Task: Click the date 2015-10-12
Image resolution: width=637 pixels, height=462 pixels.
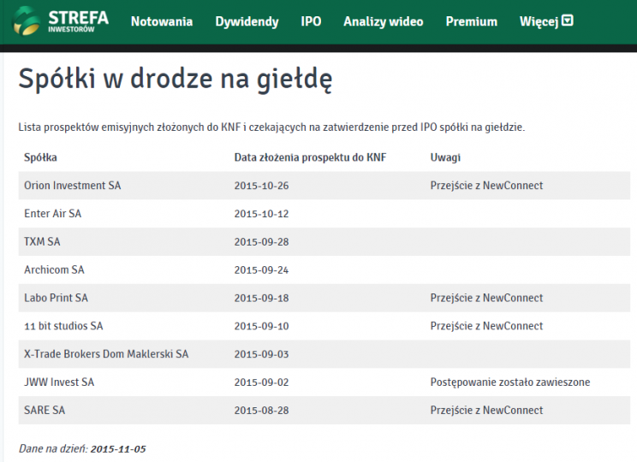Action: [262, 214]
